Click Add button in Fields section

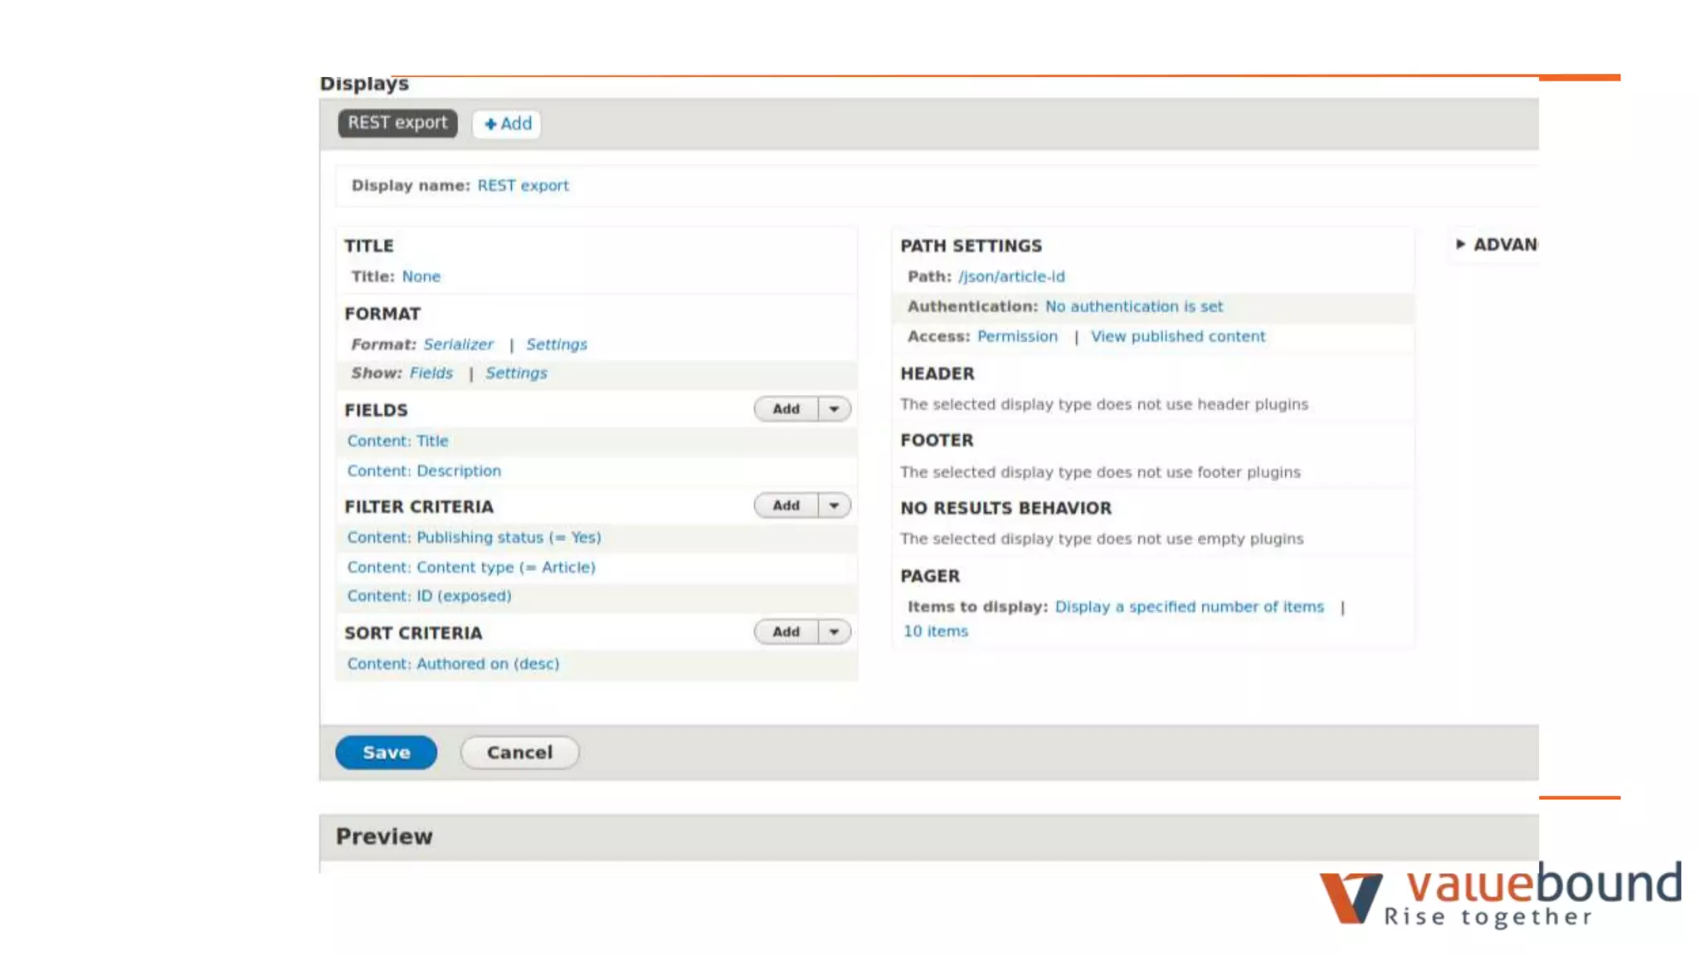786,409
